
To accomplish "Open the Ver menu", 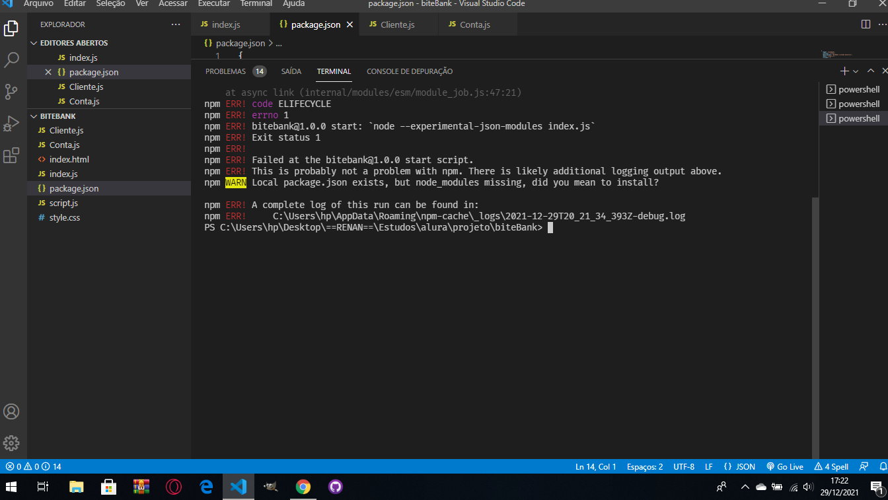I will (x=141, y=4).
